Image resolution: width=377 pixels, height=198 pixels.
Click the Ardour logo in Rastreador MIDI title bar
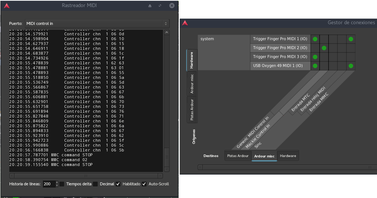(x=7, y=6)
